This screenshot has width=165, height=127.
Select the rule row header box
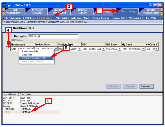click(x=8, y=49)
